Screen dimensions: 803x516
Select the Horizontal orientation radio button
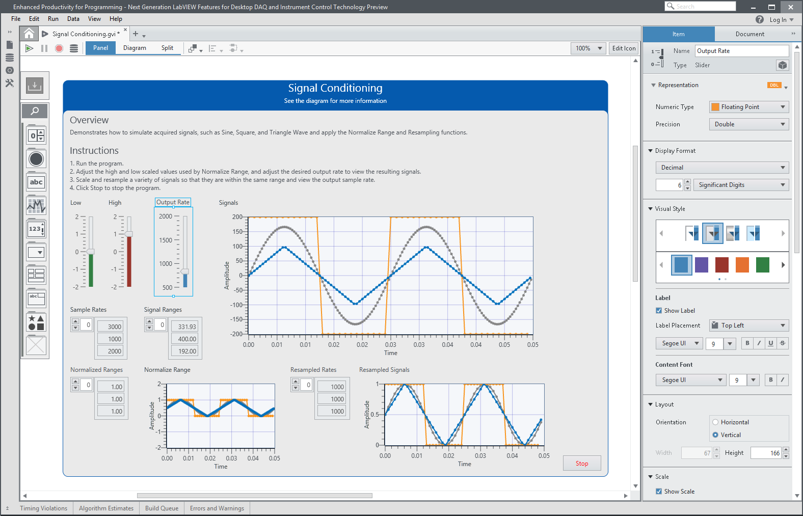click(x=715, y=422)
